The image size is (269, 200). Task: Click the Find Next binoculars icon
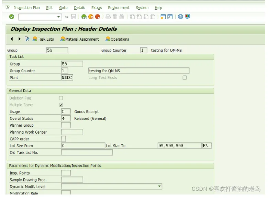(x=122, y=17)
